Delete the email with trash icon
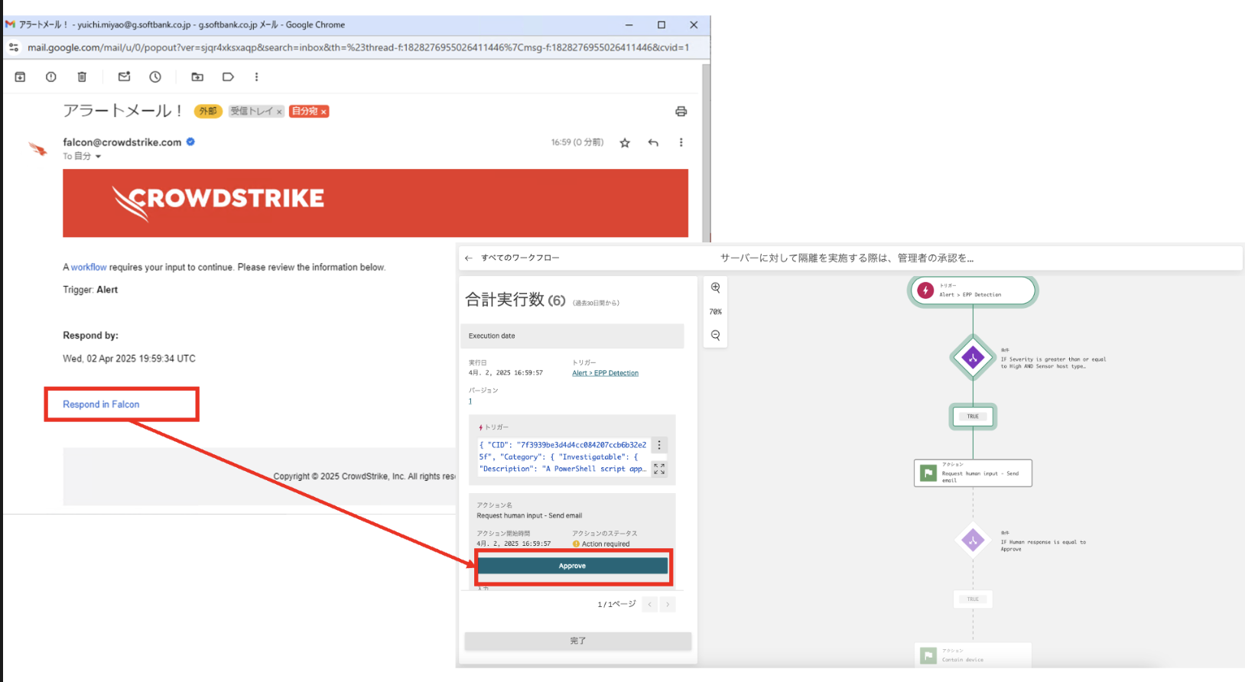1245x682 pixels. [82, 76]
